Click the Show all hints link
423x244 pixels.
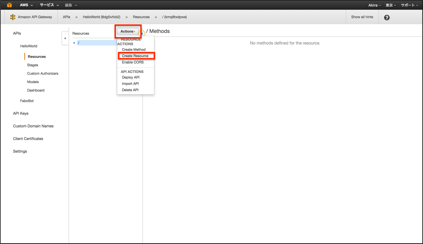click(362, 16)
